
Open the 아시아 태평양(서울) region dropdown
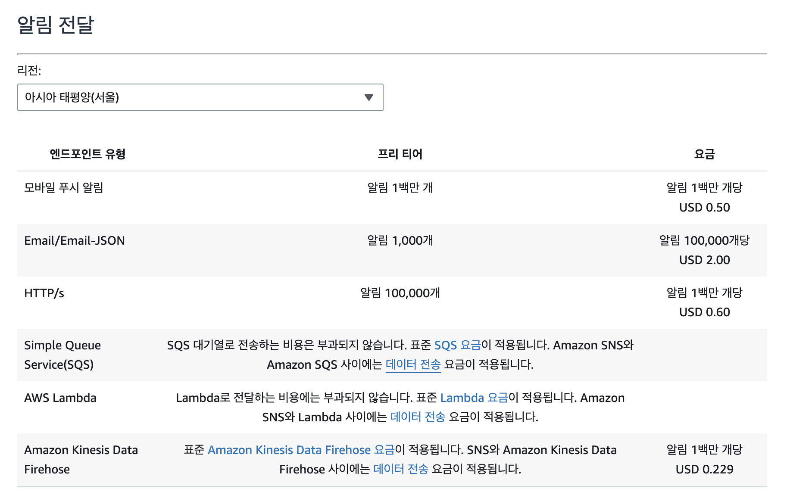200,97
